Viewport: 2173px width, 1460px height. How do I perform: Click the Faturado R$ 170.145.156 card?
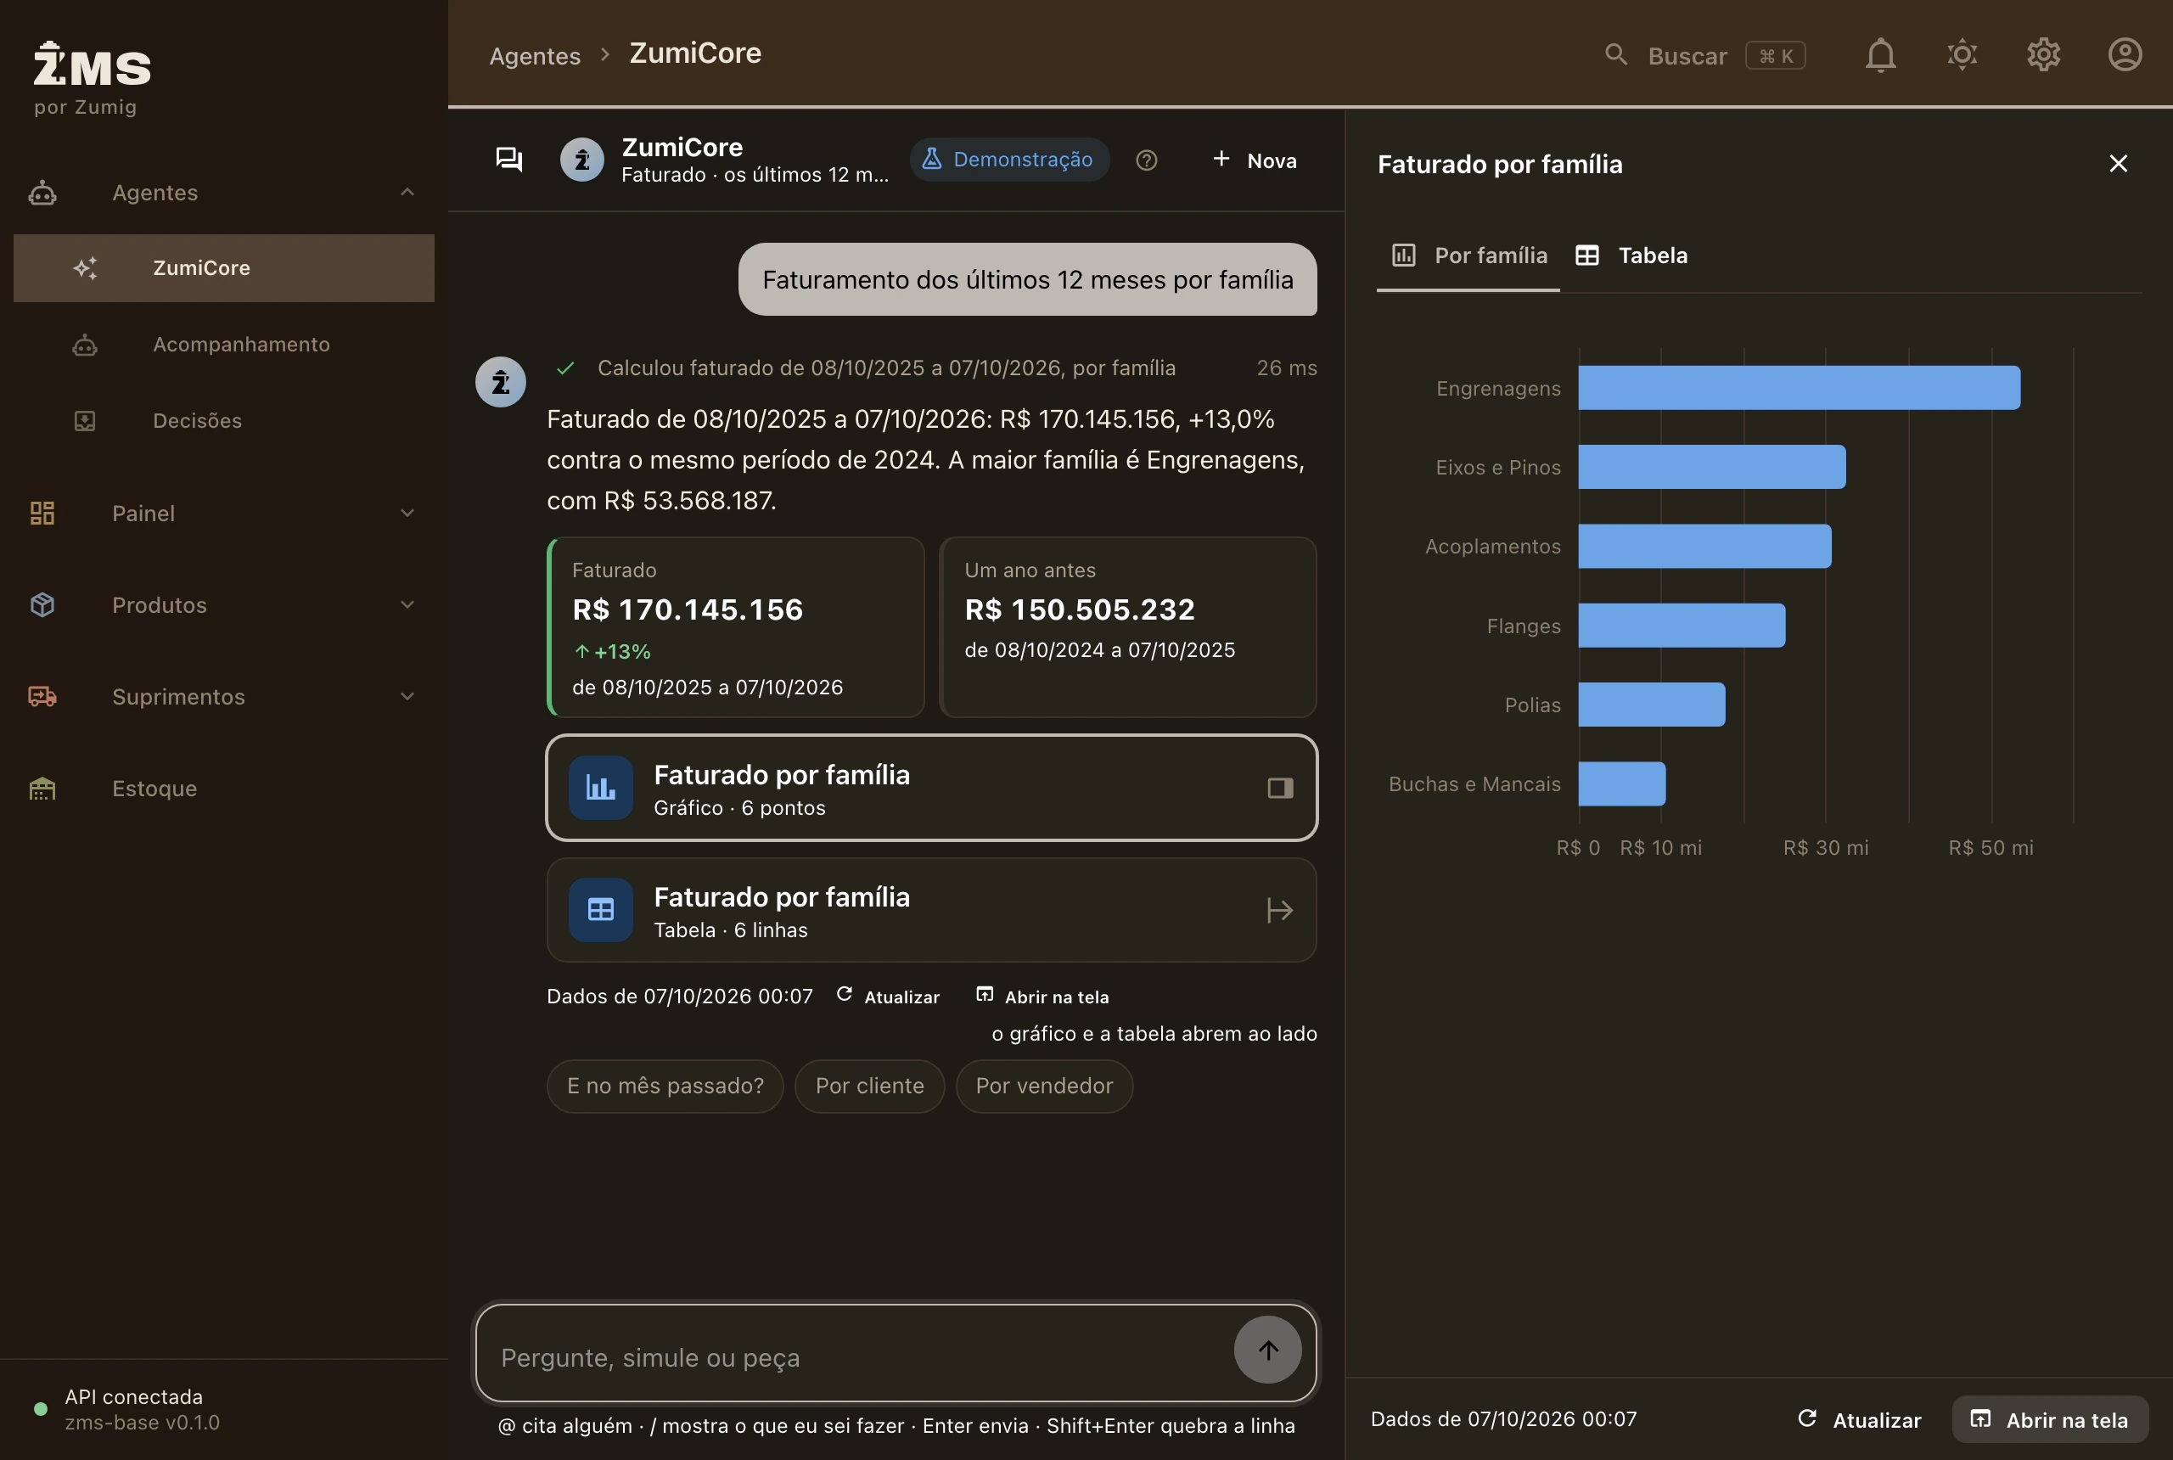tap(735, 627)
